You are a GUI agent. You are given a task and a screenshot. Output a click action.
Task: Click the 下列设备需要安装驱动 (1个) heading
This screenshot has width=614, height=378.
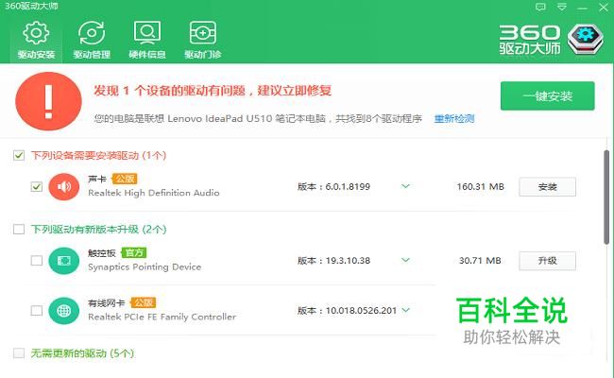[98, 156]
